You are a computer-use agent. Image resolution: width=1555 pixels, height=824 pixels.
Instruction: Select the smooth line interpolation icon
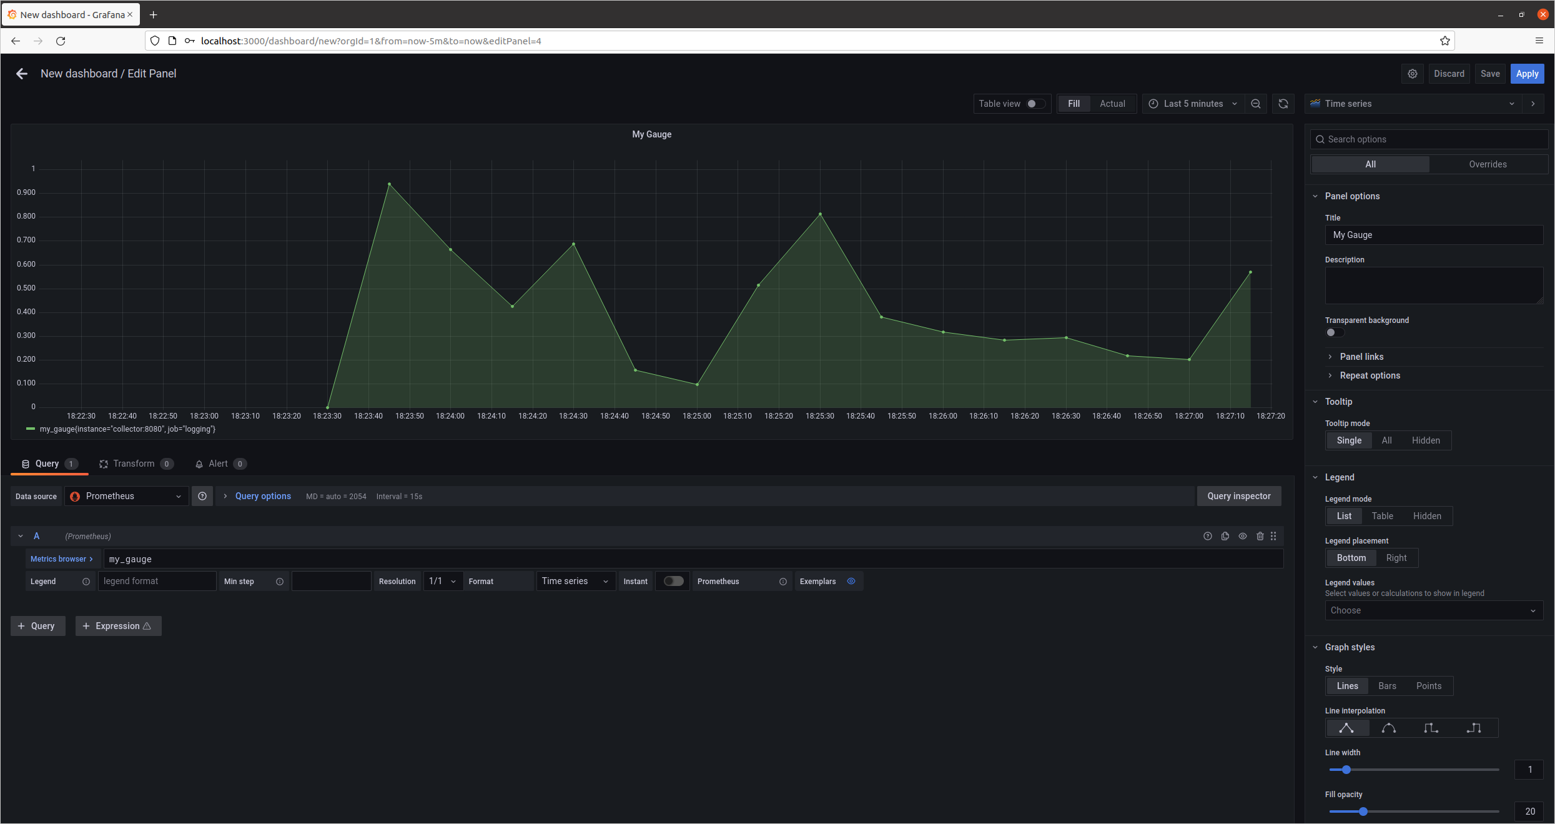(1389, 728)
